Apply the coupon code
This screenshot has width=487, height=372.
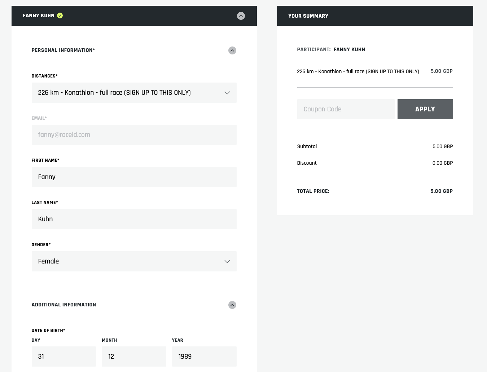(x=425, y=109)
